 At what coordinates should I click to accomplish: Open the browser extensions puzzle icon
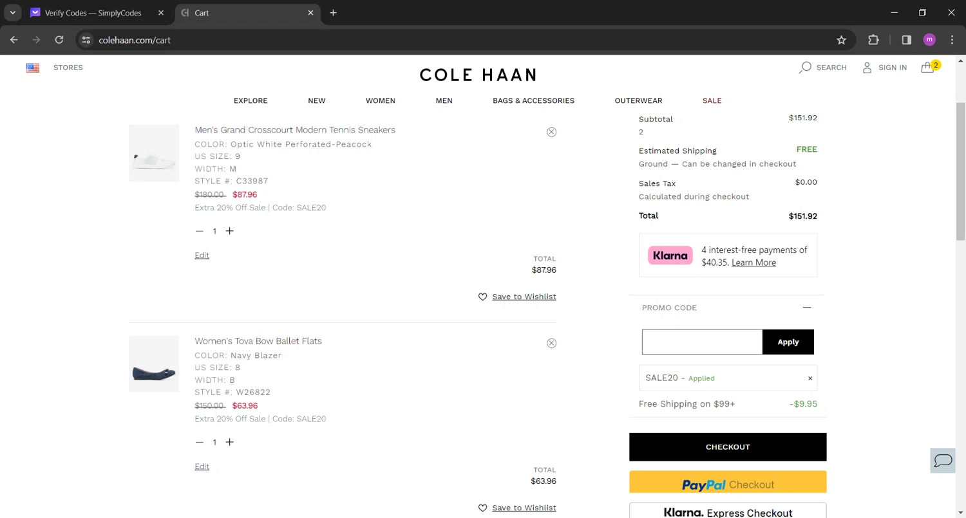(873, 40)
